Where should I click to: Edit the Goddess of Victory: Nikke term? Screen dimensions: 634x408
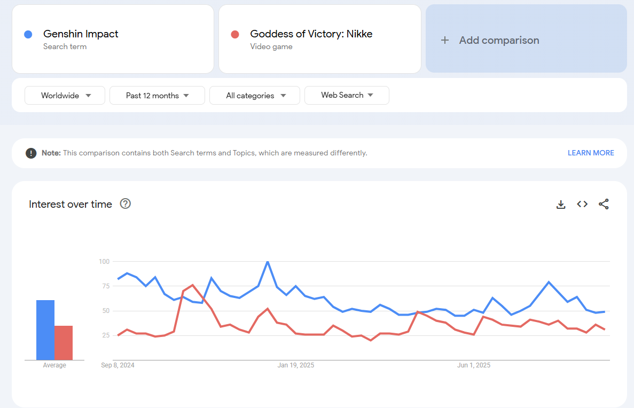[x=311, y=34]
